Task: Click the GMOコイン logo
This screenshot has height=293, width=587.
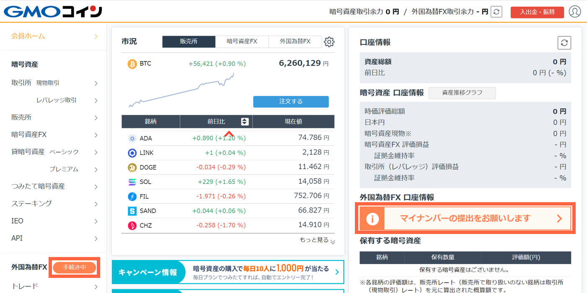Action: [53, 11]
